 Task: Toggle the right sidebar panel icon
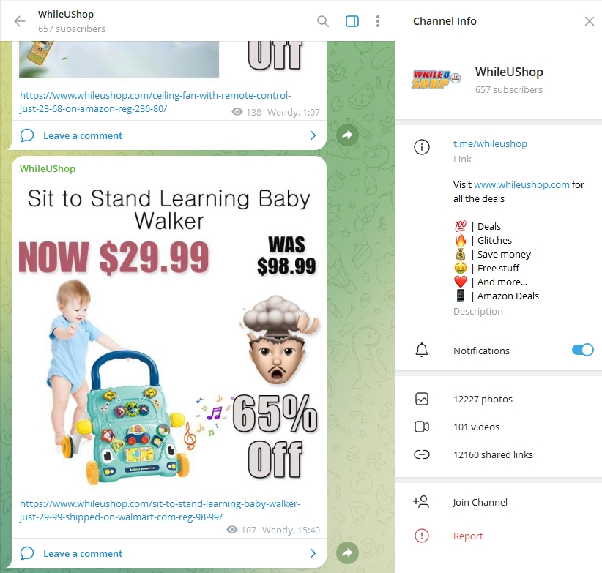(x=352, y=21)
